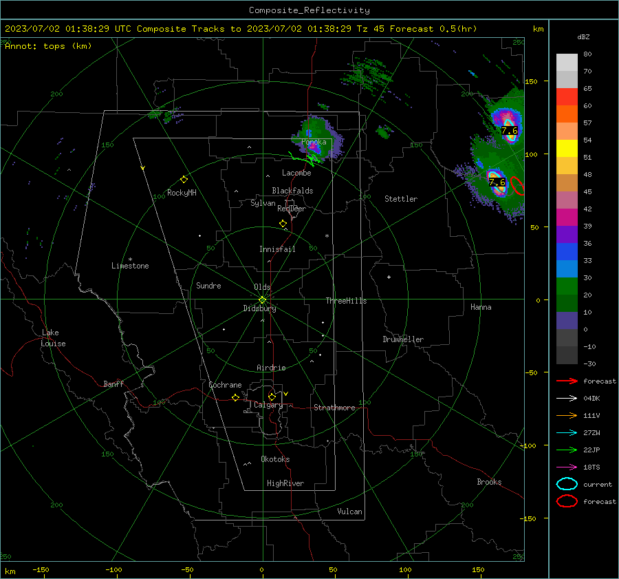Viewport: 619px width, 579px height.
Task: Click the red forecast arrow in legend
Action: coord(567,381)
